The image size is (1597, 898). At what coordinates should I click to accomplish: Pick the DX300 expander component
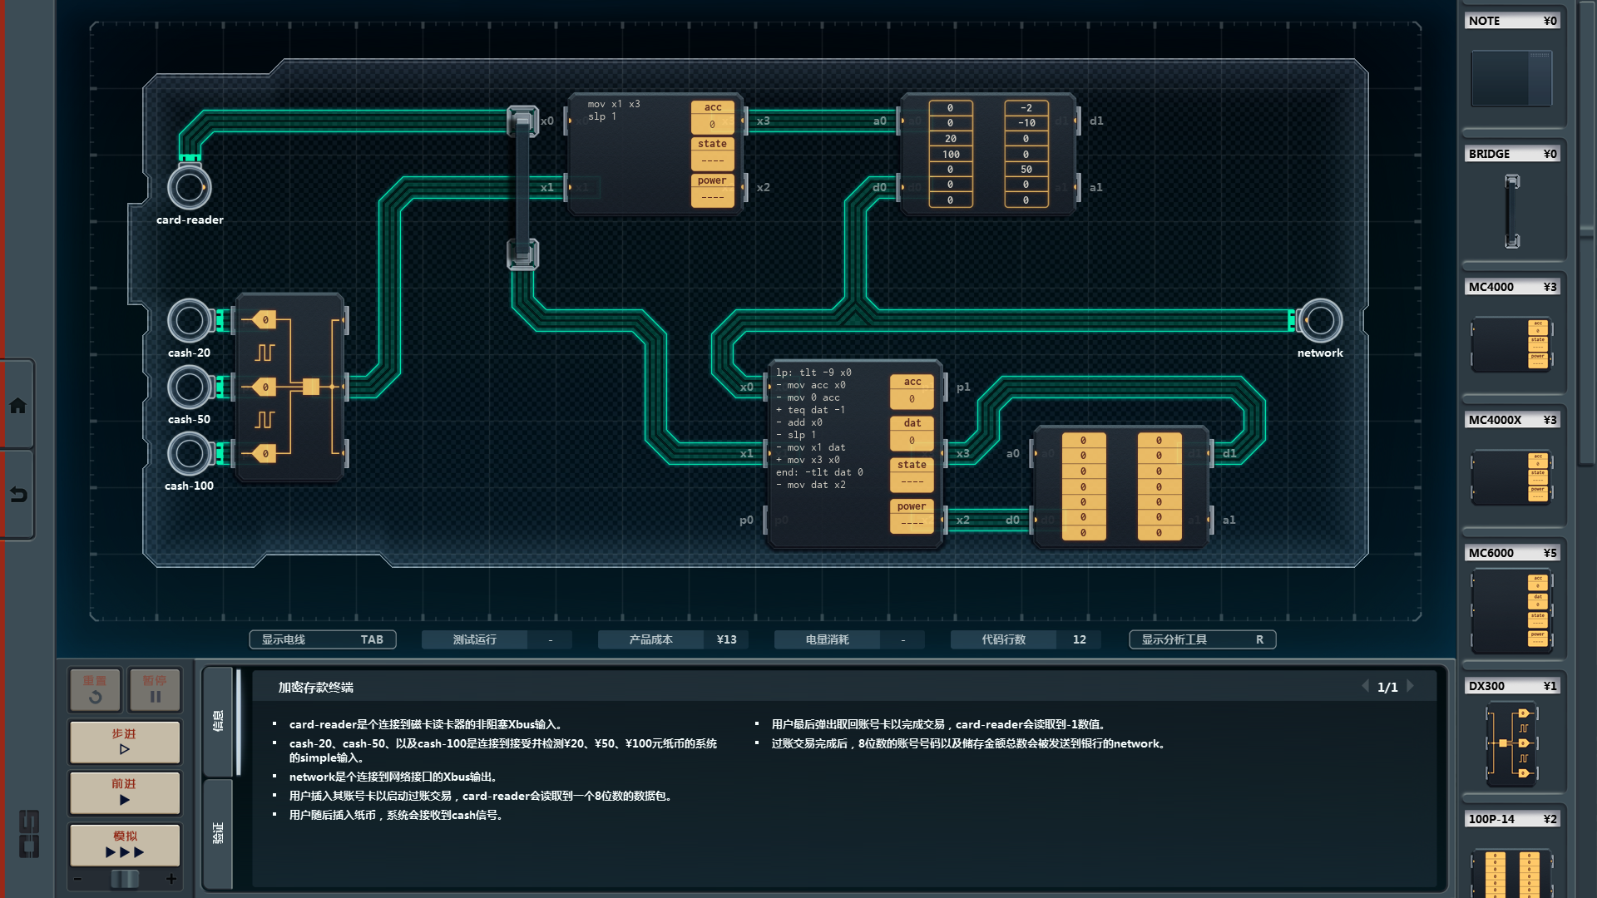[x=1511, y=744]
